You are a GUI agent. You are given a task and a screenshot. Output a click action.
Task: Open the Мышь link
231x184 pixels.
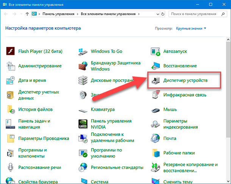(x=170, y=109)
